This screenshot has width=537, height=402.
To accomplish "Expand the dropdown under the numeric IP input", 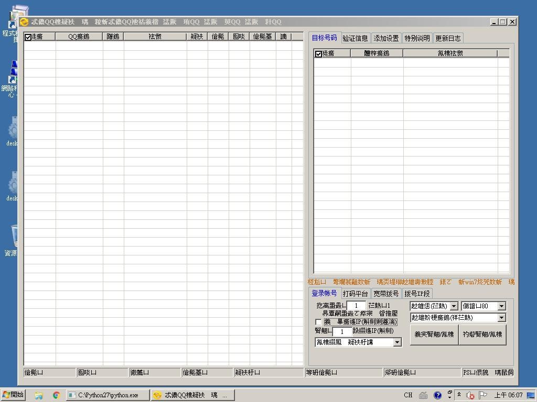I will click(x=398, y=342).
